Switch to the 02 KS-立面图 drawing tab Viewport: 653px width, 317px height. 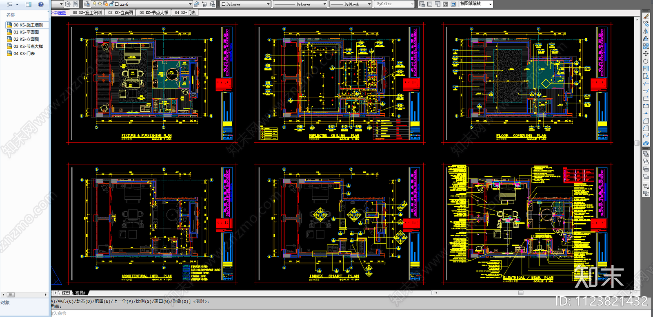click(x=120, y=13)
